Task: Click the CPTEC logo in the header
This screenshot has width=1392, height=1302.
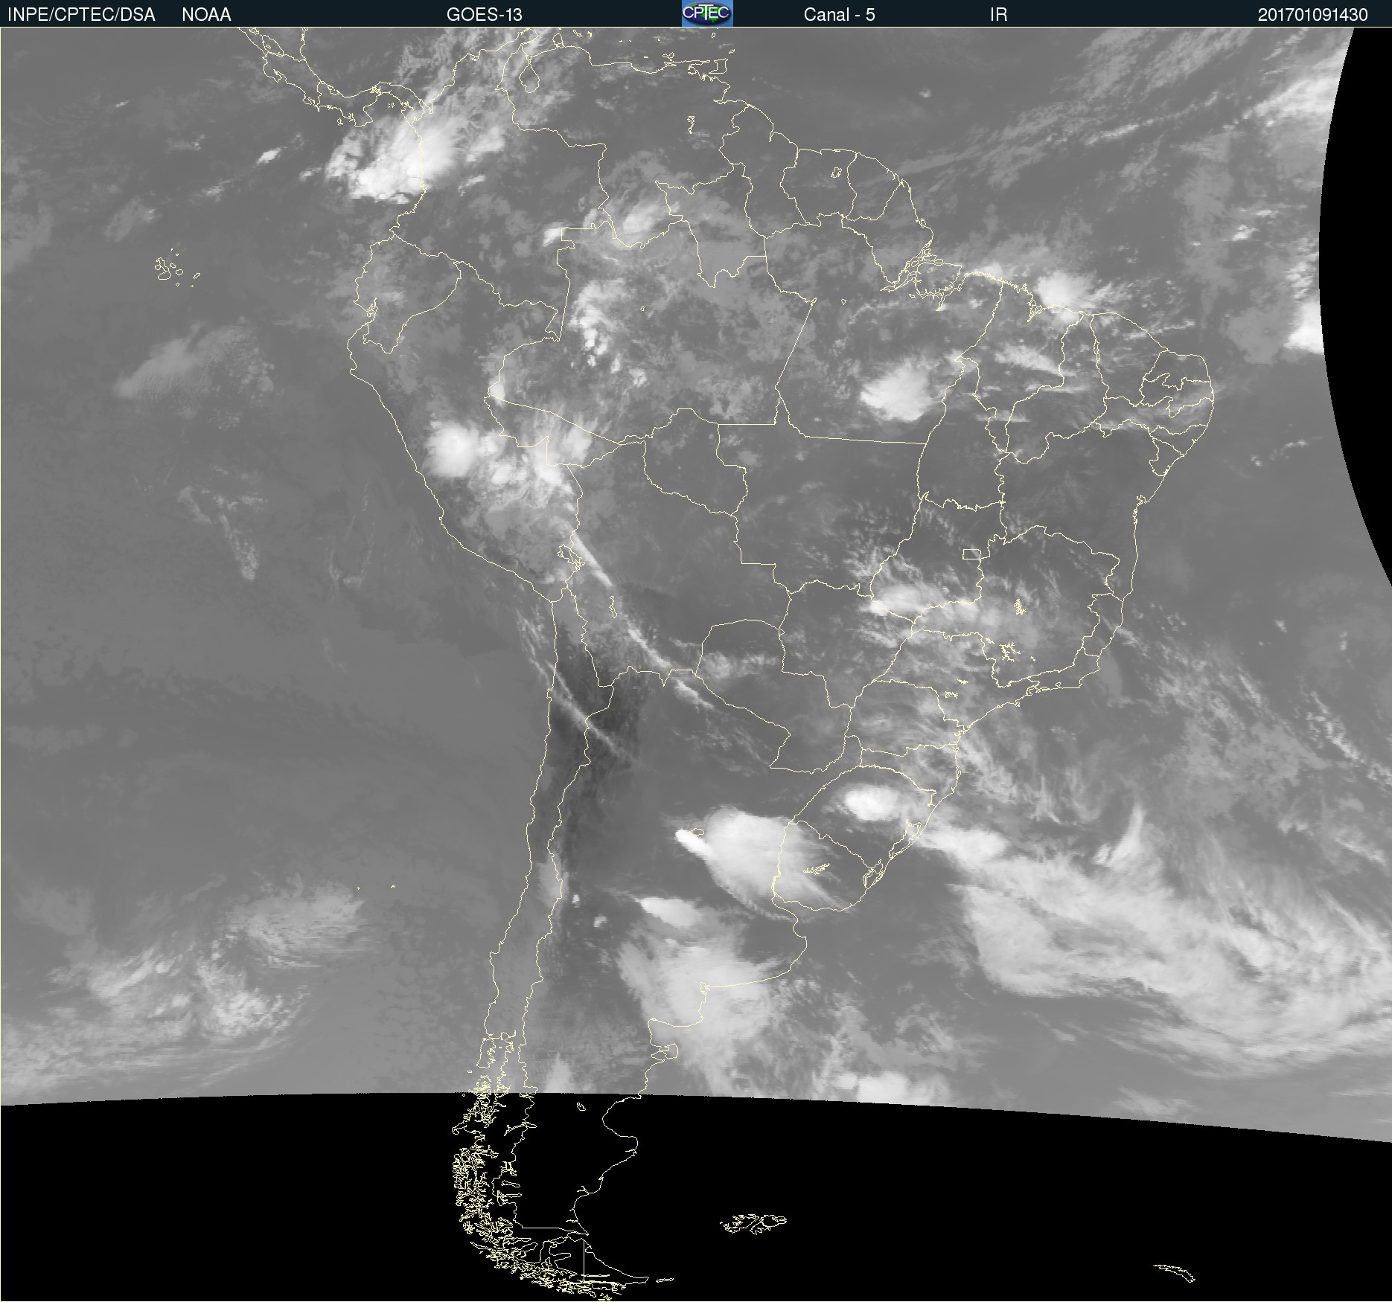Action: pyautogui.click(x=707, y=13)
